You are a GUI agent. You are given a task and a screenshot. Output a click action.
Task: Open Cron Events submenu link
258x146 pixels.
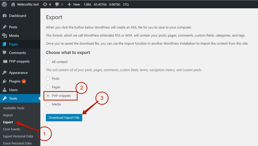12,129
